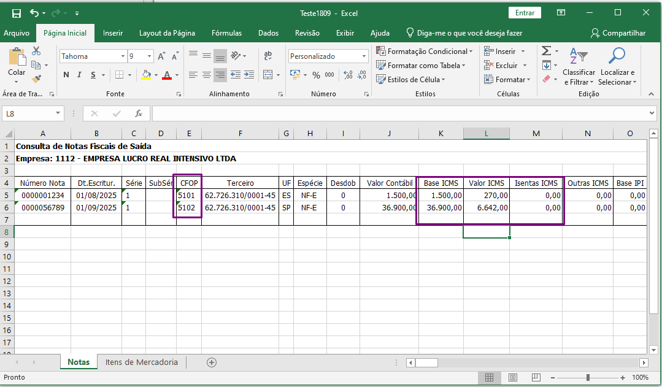The height and width of the screenshot is (387, 662).
Task: Switch to Page Layout view in status bar
Action: coord(513,378)
